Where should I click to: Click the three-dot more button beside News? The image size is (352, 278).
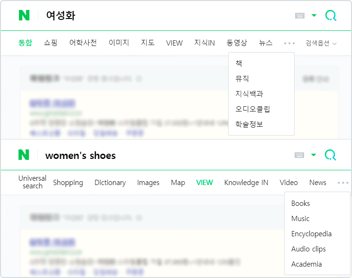(343, 183)
